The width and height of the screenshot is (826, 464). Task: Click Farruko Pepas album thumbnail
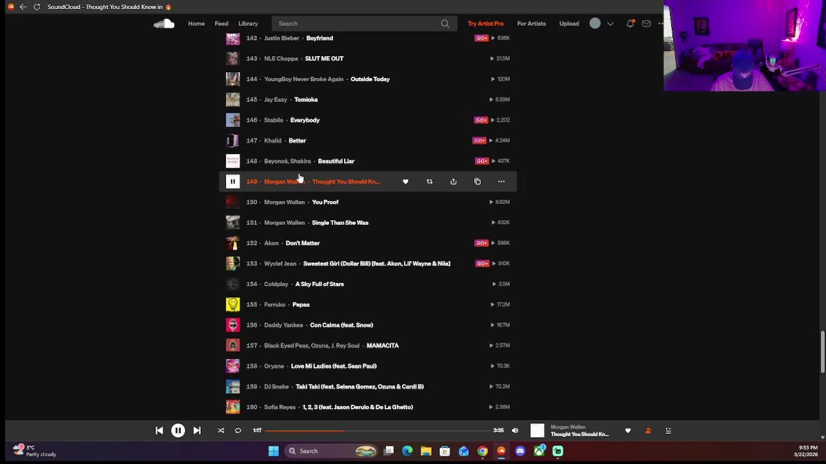(x=232, y=305)
